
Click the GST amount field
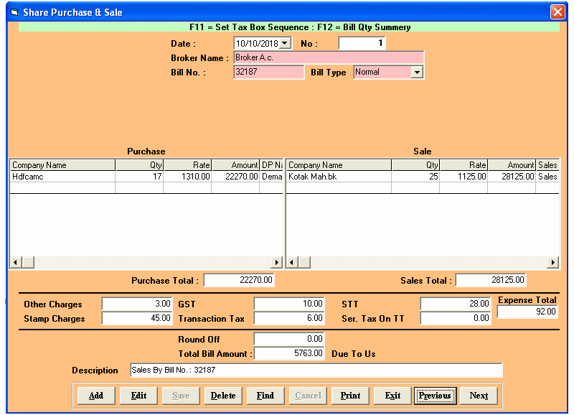click(x=289, y=304)
